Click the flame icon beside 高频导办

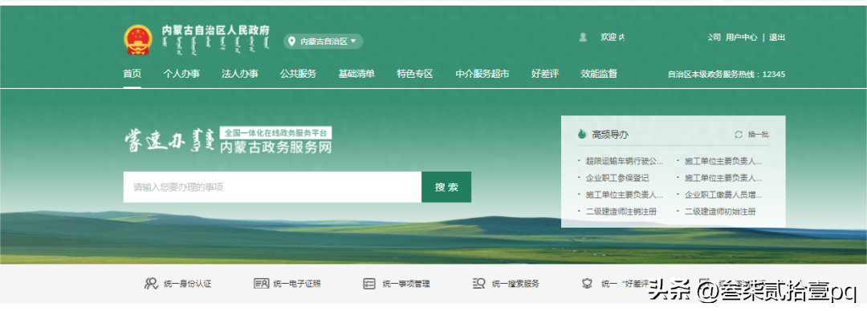click(582, 134)
